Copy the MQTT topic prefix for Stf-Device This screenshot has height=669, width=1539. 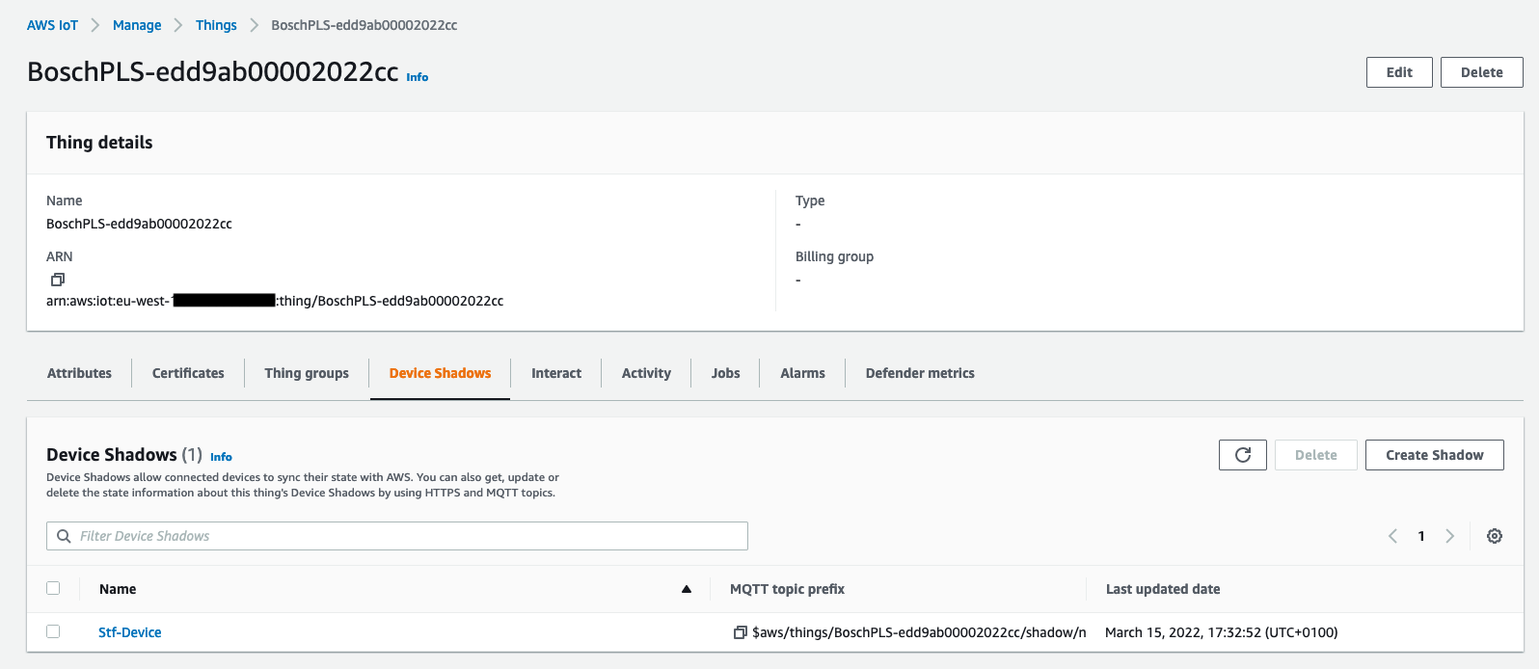click(x=741, y=632)
